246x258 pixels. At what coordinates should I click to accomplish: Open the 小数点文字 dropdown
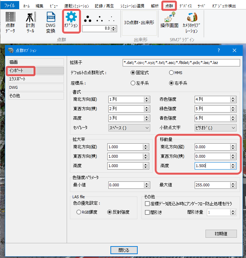(215, 128)
